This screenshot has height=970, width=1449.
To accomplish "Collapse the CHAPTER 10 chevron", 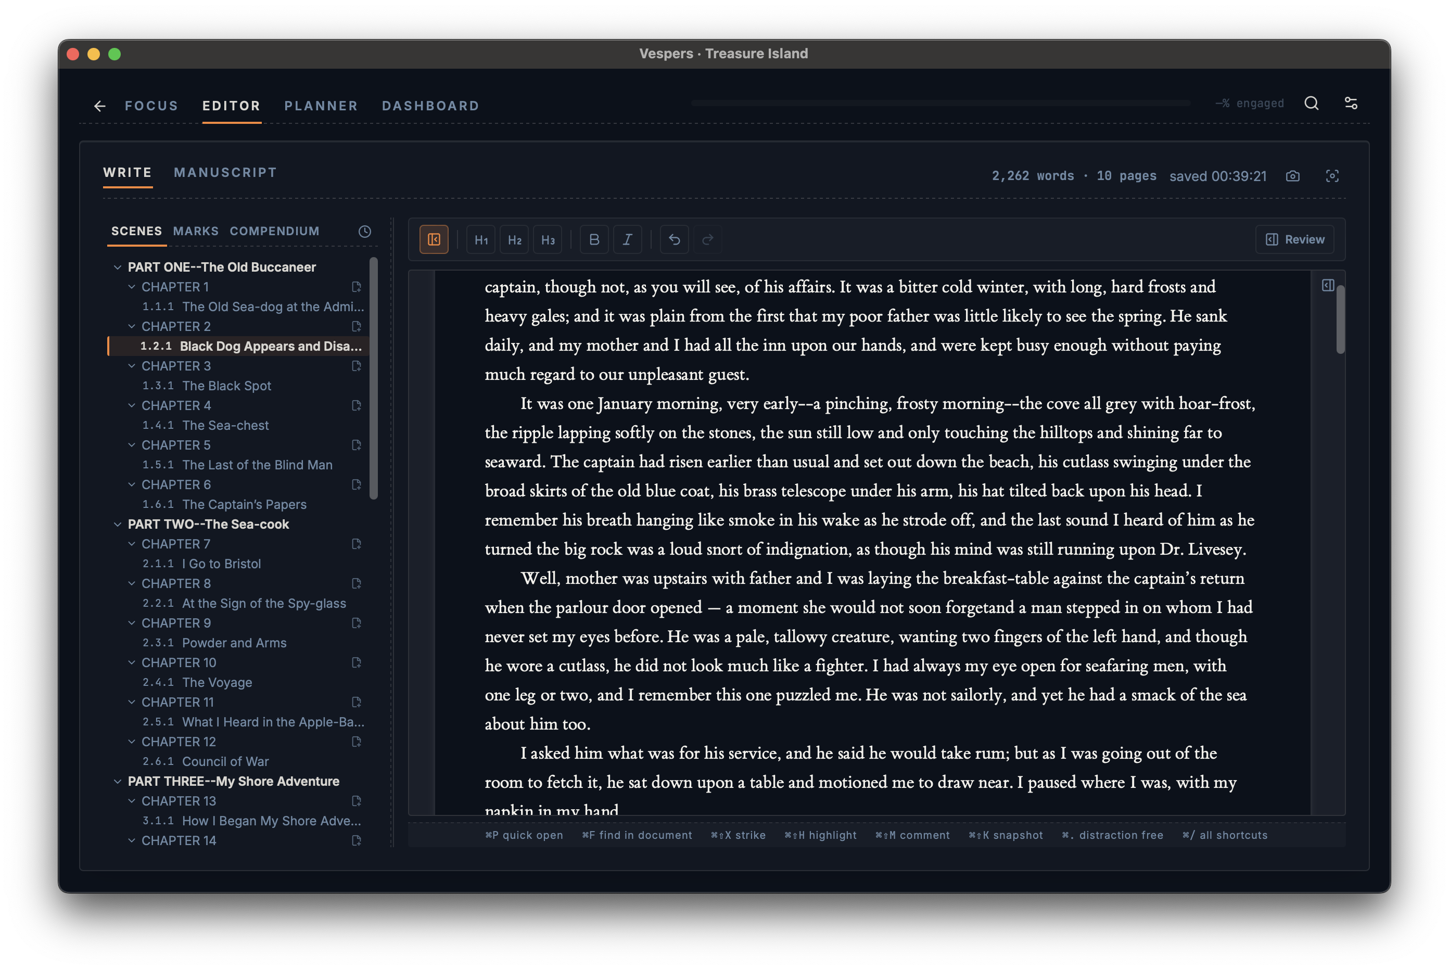I will click(131, 663).
